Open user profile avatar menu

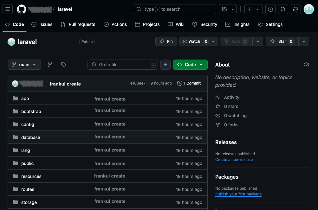click(x=309, y=9)
